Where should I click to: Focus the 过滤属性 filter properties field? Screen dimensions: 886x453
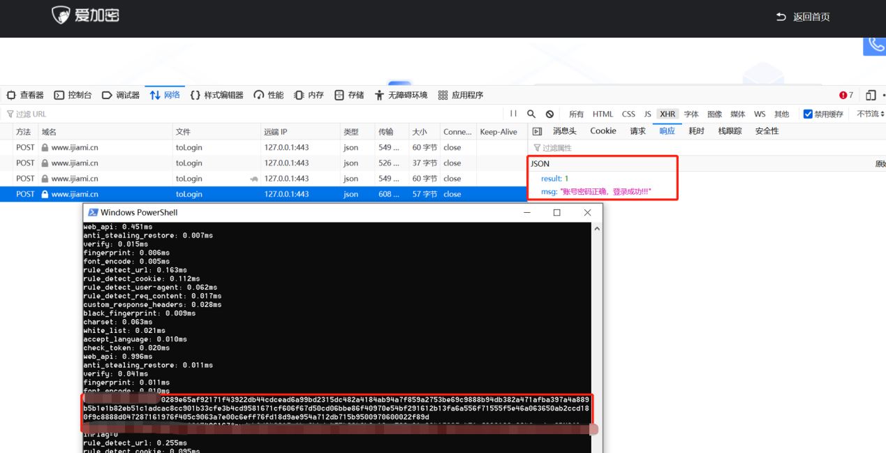click(707, 148)
